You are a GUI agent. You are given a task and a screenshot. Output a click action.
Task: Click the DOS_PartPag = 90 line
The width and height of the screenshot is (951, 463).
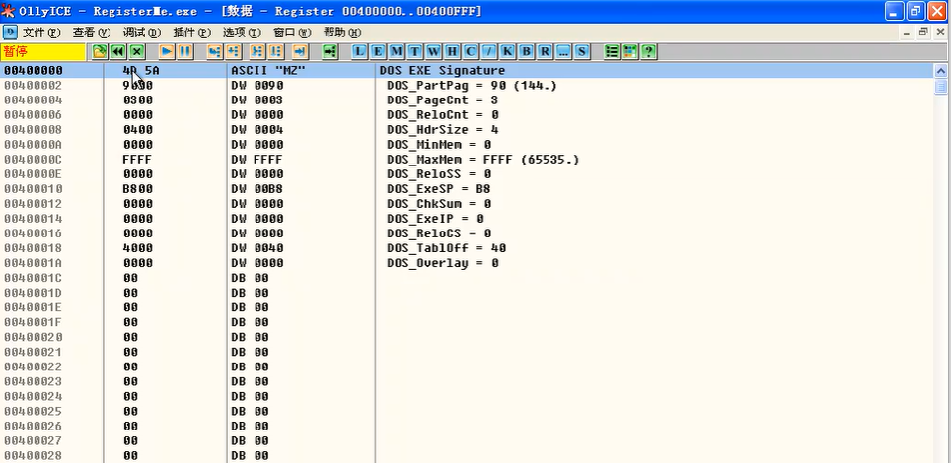(472, 86)
